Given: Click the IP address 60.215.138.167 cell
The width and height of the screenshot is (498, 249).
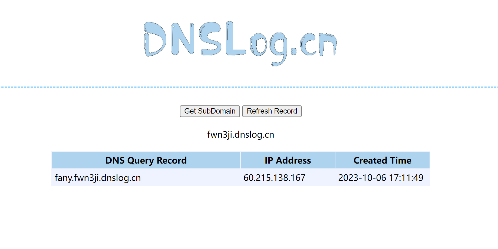Looking at the screenshot, I should tap(274, 178).
